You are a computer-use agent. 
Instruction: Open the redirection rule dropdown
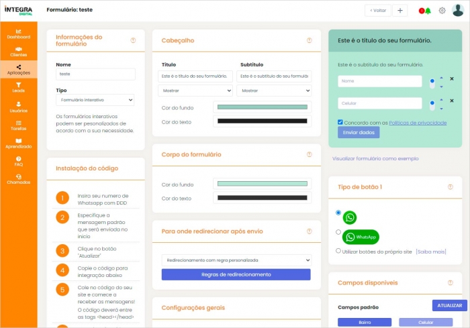236,259
